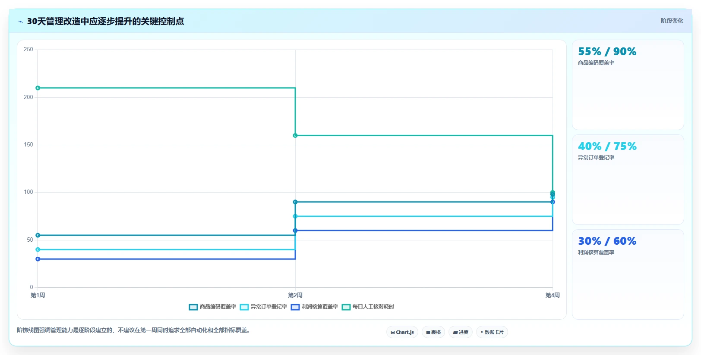Toggle 利润核算覆盖率 legend color box

[x=295, y=307]
